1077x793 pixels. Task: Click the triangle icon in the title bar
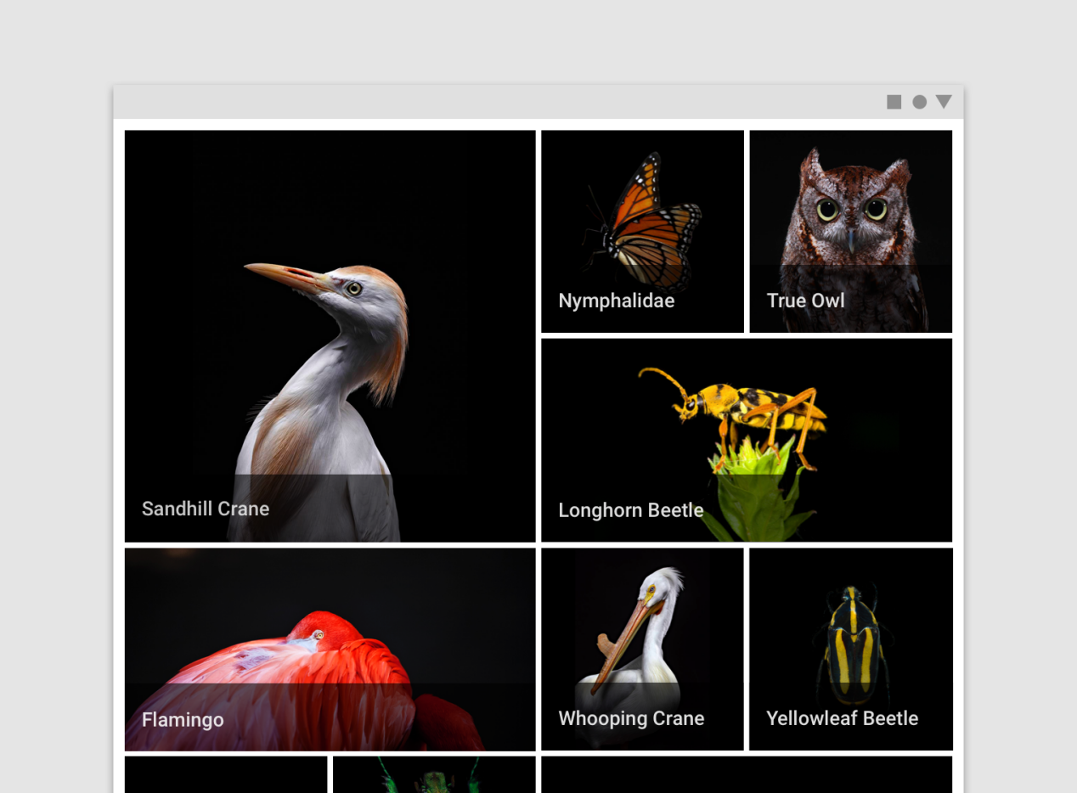coord(944,102)
